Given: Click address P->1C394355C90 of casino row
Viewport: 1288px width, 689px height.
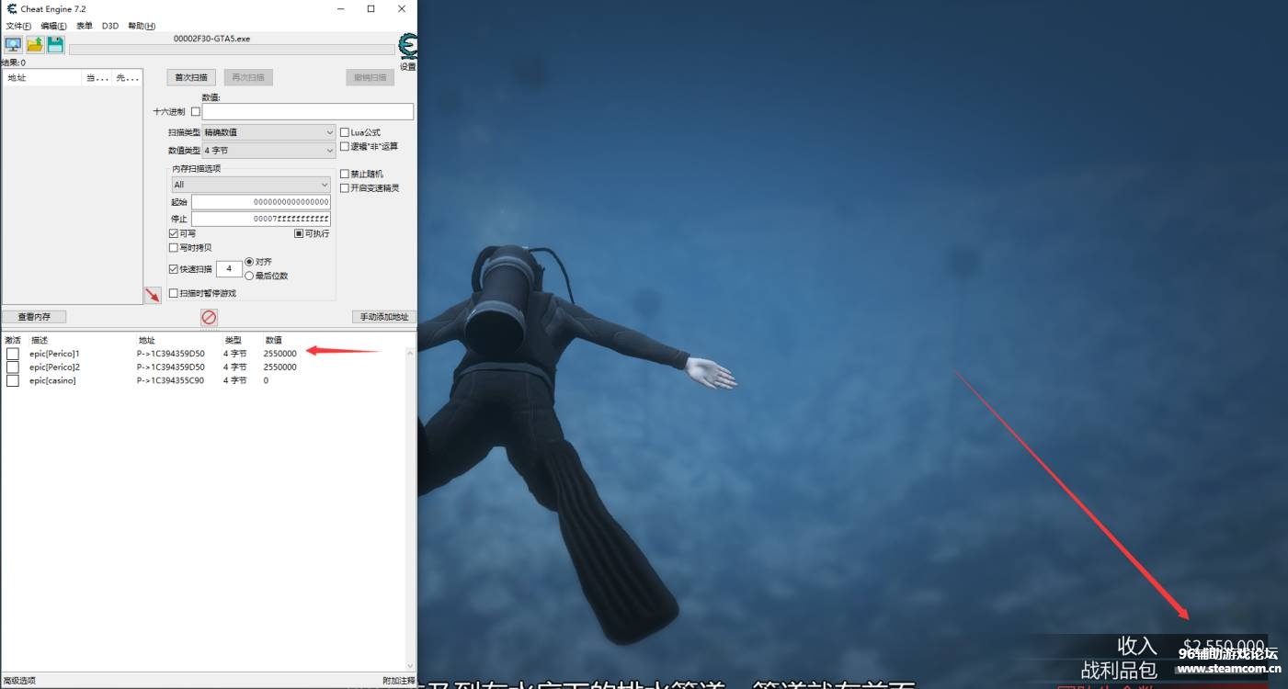Looking at the screenshot, I should pos(170,380).
